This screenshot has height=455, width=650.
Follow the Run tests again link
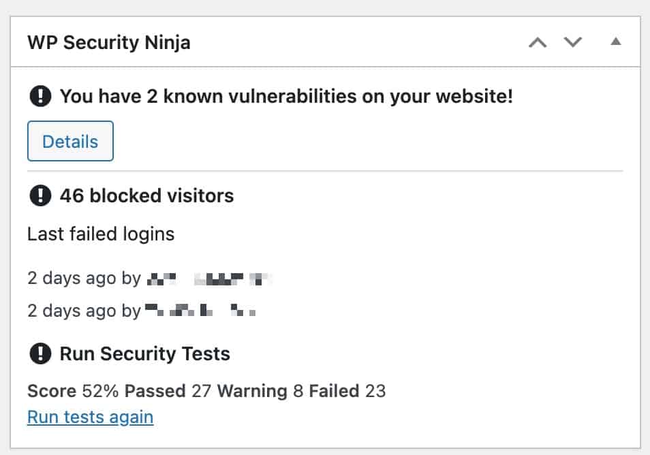[90, 416]
